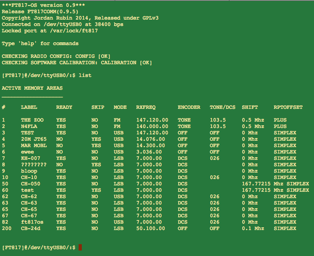Image resolution: width=314 pixels, height=256 pixels.
Task: Select the 'KH-007' memory label
Action: click(x=31, y=159)
